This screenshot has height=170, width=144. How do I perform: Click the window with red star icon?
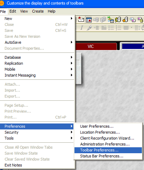tap(89, 20)
